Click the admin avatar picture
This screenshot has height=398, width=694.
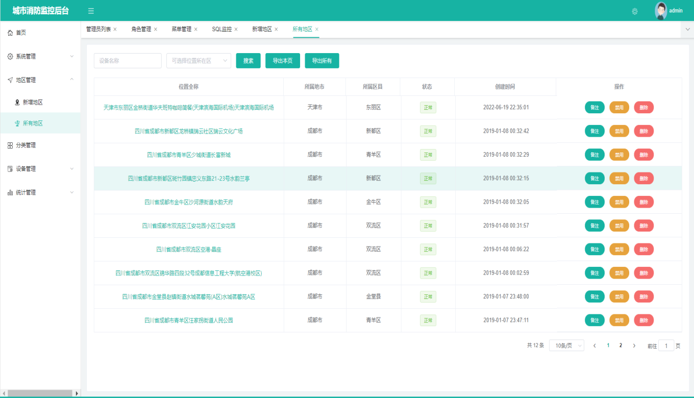(x=661, y=11)
